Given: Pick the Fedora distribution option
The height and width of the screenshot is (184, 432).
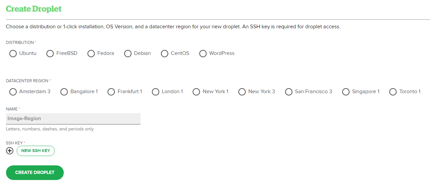Looking at the screenshot, I should coord(91,54).
